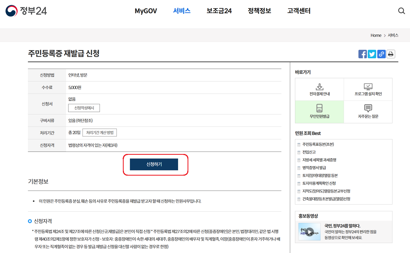Open the 전입신고 service link
410x253 pixels.
click(x=309, y=152)
